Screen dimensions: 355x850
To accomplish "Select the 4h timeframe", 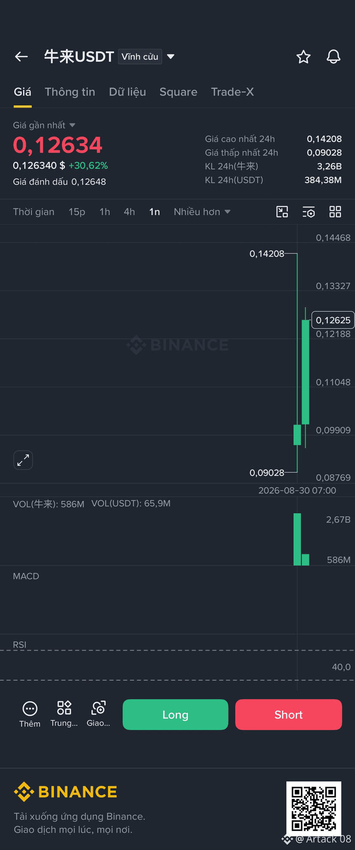I will point(129,212).
